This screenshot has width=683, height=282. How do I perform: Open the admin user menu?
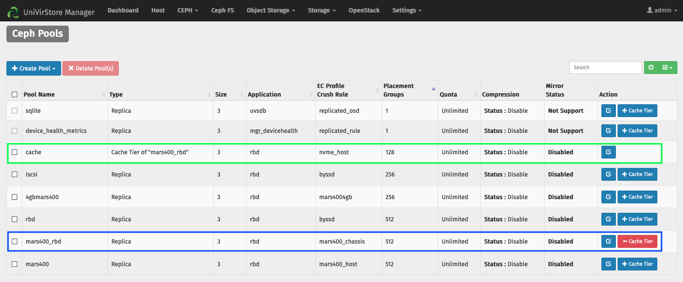click(x=662, y=10)
